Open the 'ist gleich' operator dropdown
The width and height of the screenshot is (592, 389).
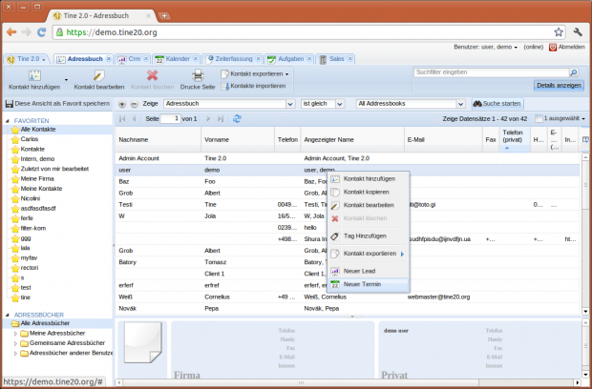coord(325,103)
